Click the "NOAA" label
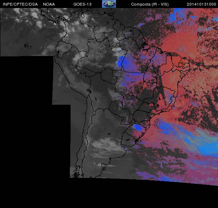The height and width of the screenshot is (208, 218). 49,4
